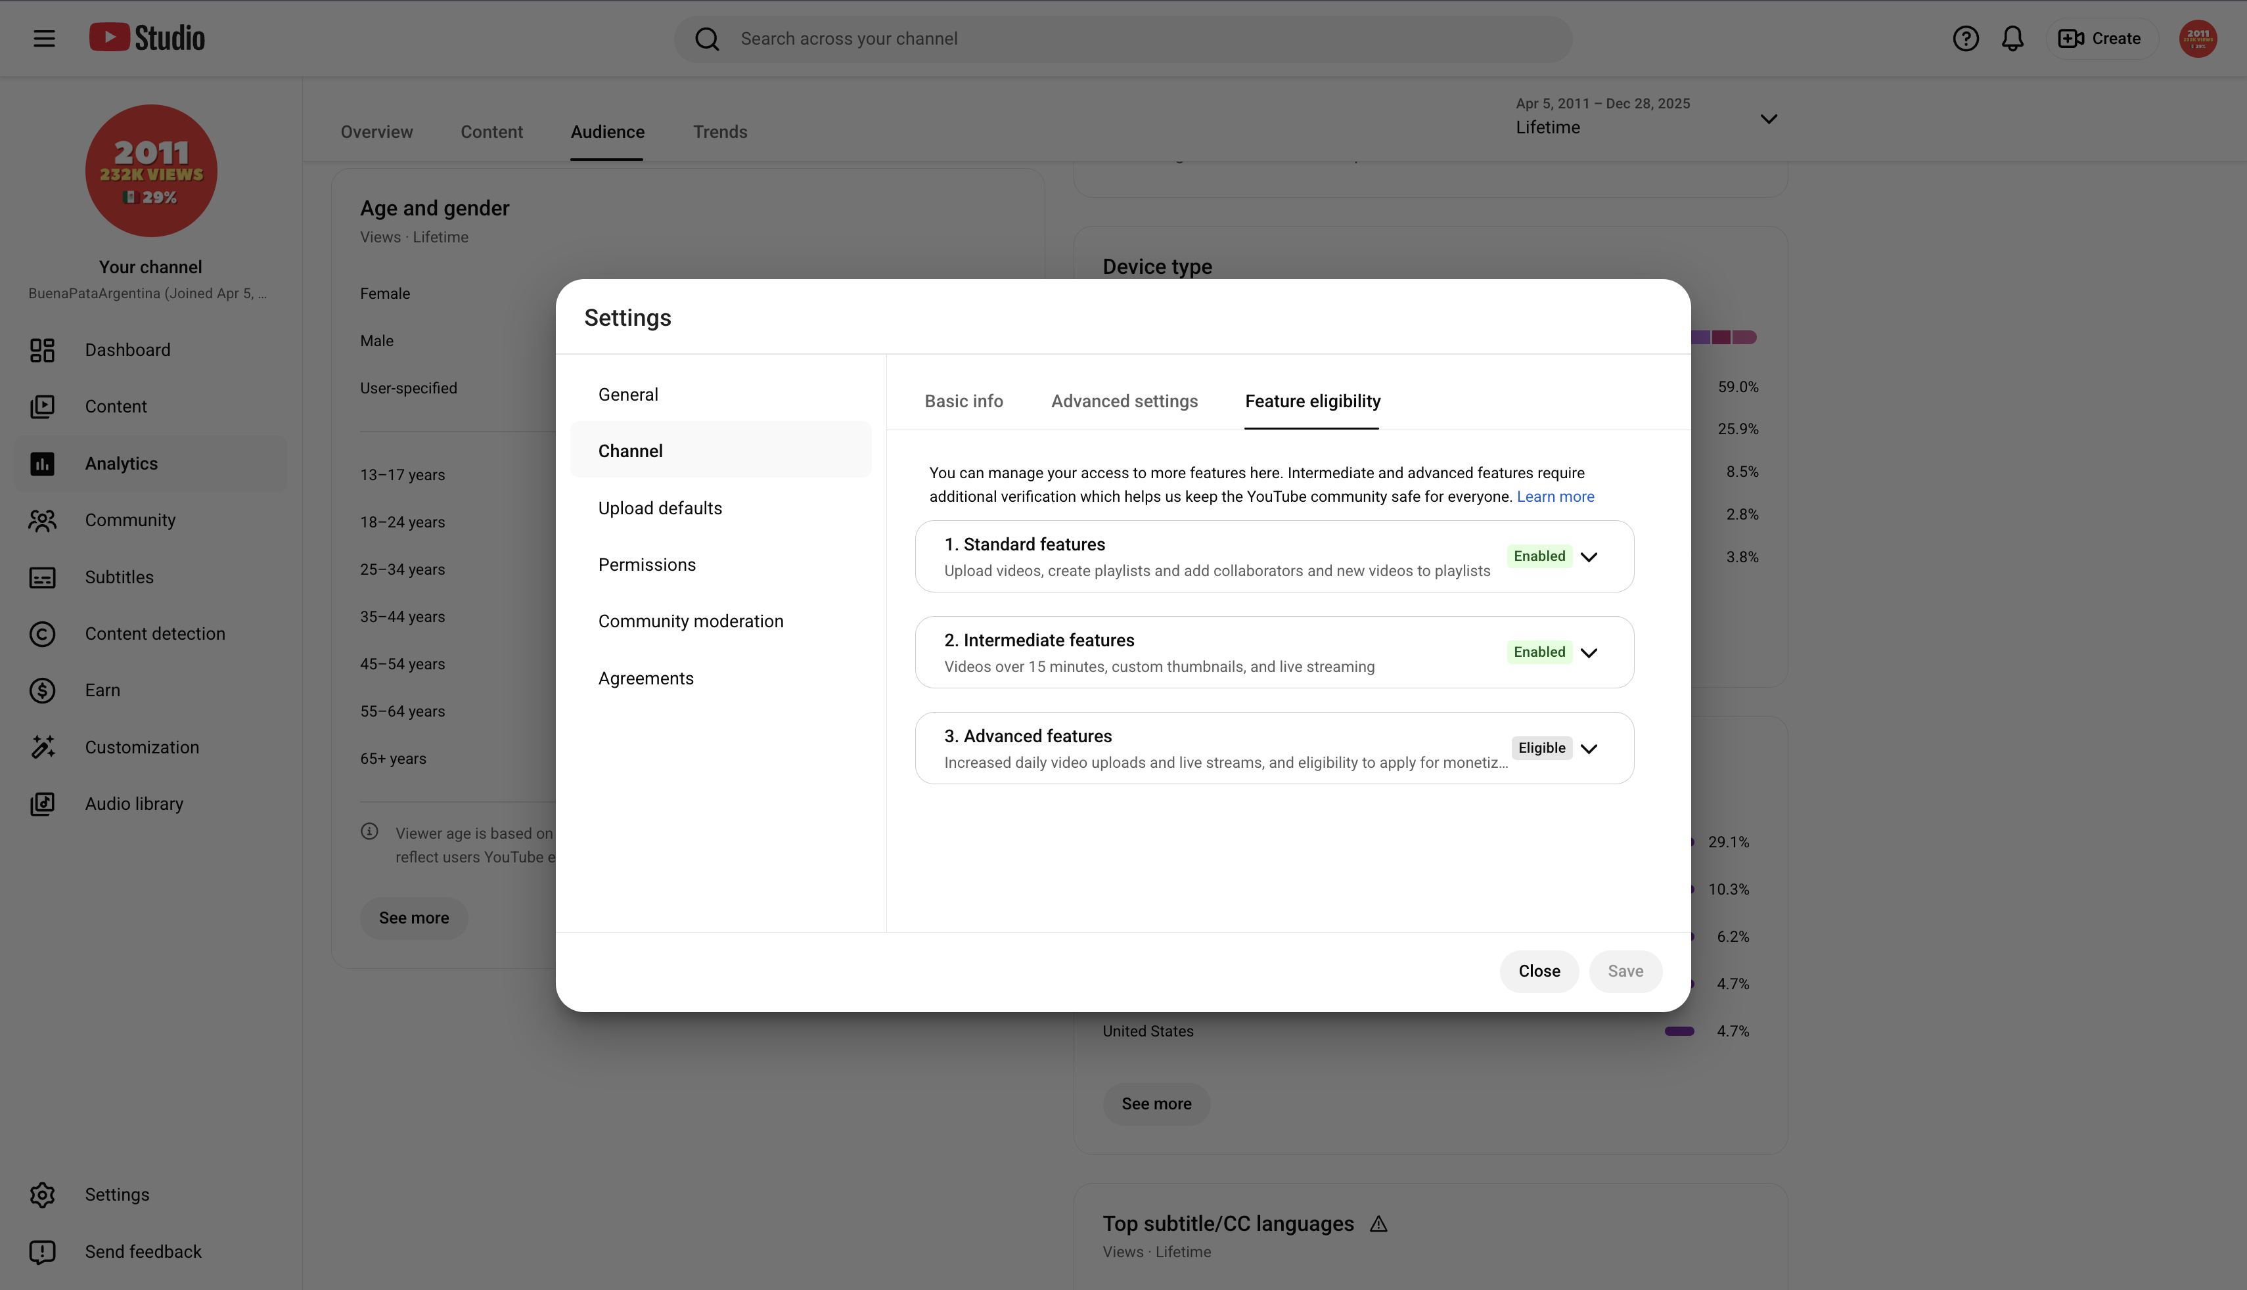The width and height of the screenshot is (2247, 1290).
Task: Click the Content detection copyright icon
Action: coord(43,633)
